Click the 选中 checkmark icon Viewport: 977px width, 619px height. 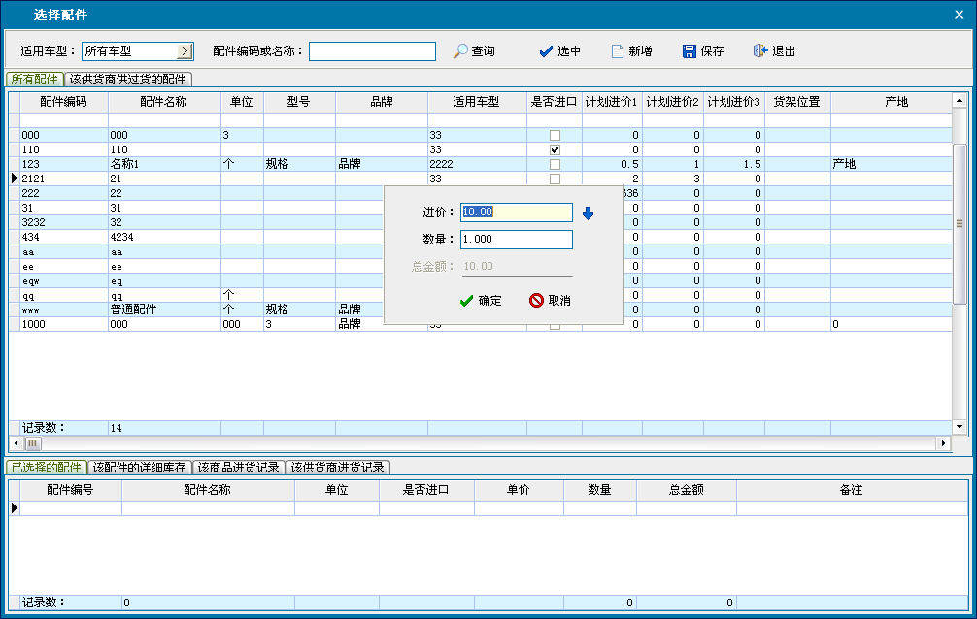546,51
